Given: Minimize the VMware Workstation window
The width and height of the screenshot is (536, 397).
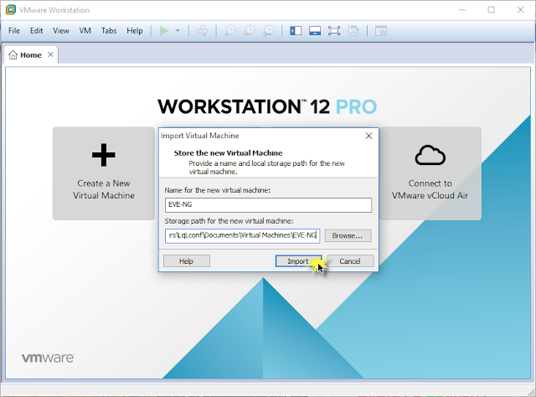Looking at the screenshot, I should coord(462,10).
